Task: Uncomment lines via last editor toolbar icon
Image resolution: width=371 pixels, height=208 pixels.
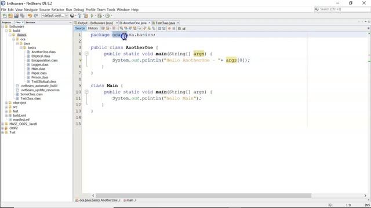Action: pos(184,28)
